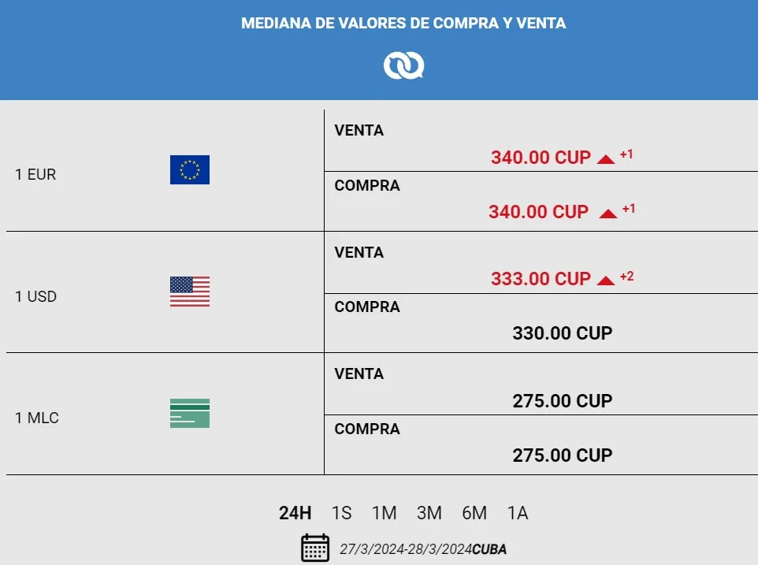Click the green MLC card icon

coord(189,413)
